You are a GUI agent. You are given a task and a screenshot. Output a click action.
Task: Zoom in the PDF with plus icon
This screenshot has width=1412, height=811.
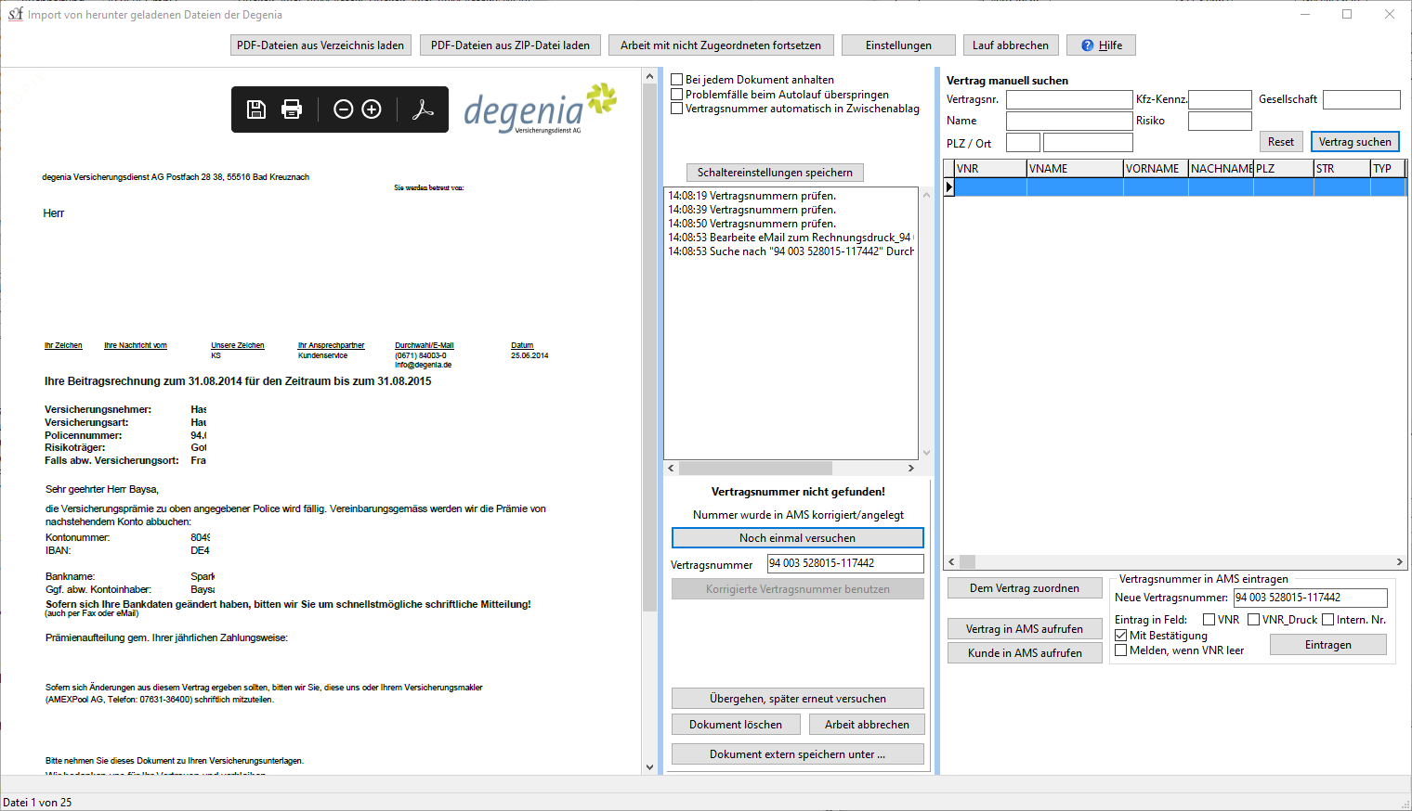[x=372, y=109]
